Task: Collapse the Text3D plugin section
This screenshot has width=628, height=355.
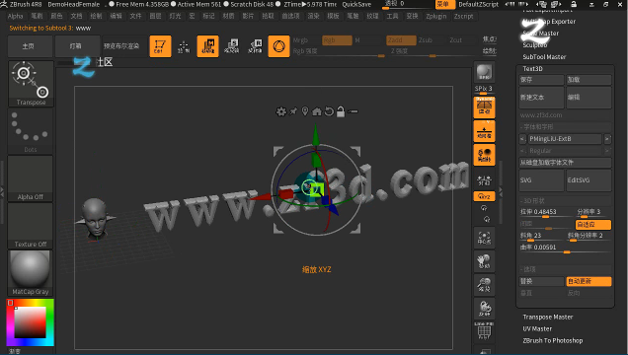Action: [532, 68]
